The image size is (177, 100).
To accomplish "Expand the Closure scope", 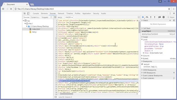I will [142, 56].
